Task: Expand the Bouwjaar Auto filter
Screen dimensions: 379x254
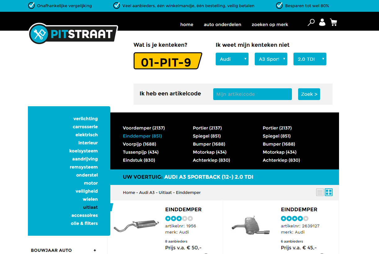Action: click(x=95, y=250)
